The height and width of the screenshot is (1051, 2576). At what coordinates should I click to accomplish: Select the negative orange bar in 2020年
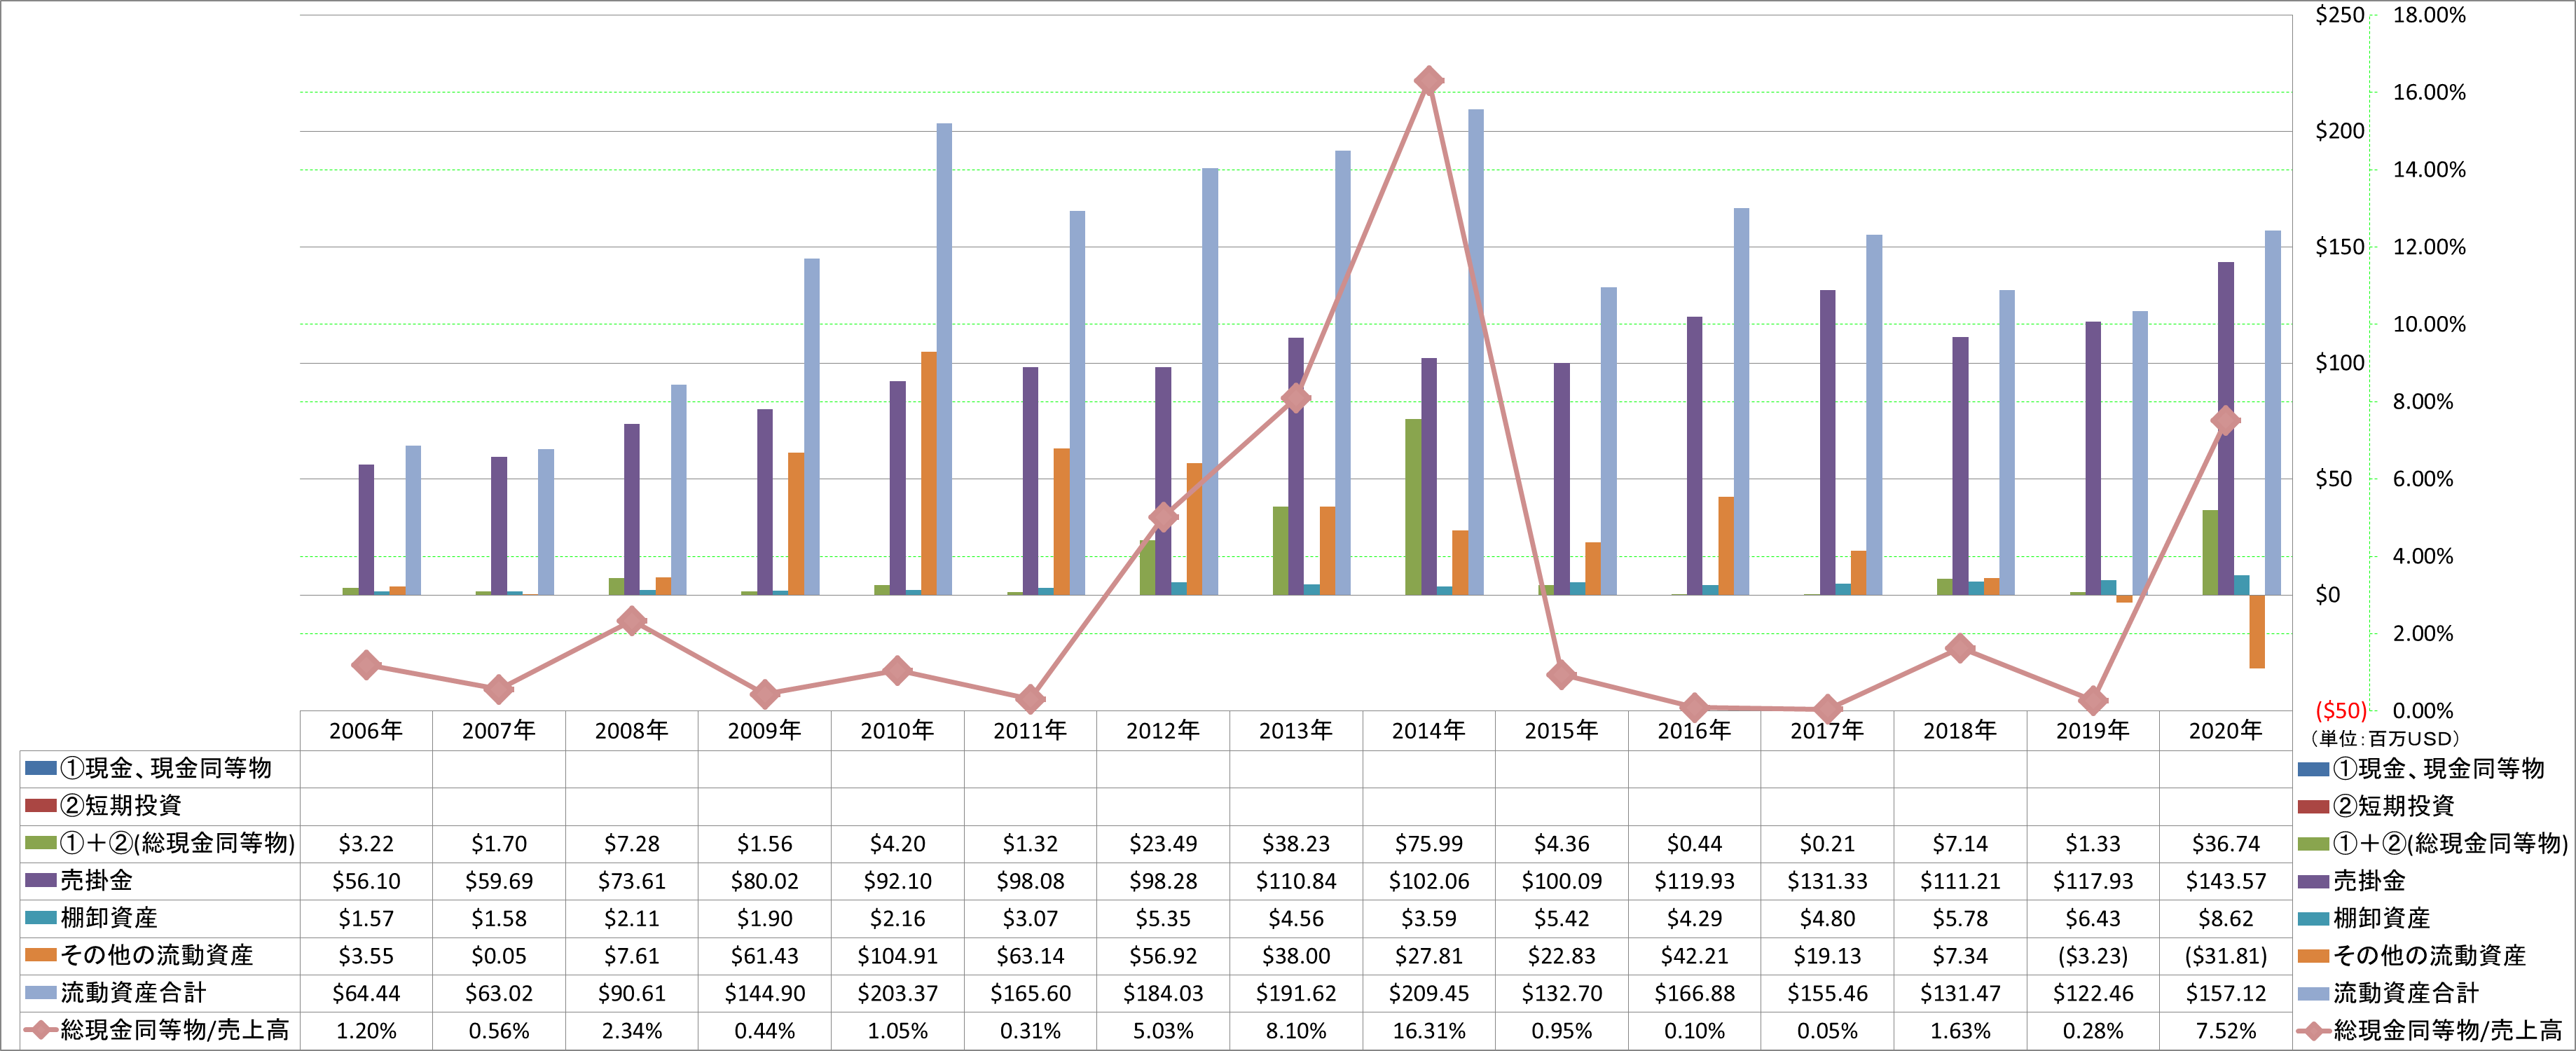[2256, 632]
